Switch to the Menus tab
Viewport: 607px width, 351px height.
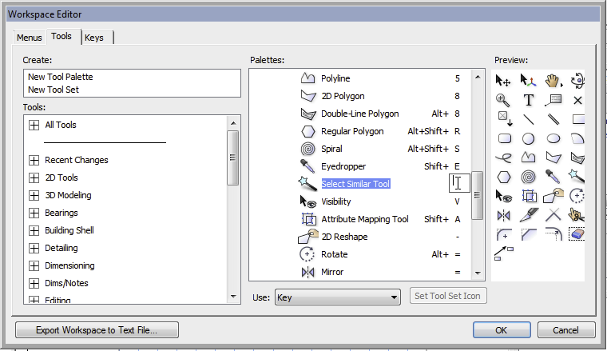[x=30, y=37]
